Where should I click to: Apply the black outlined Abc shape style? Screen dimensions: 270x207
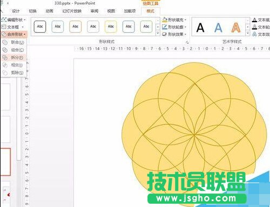coord(40,26)
